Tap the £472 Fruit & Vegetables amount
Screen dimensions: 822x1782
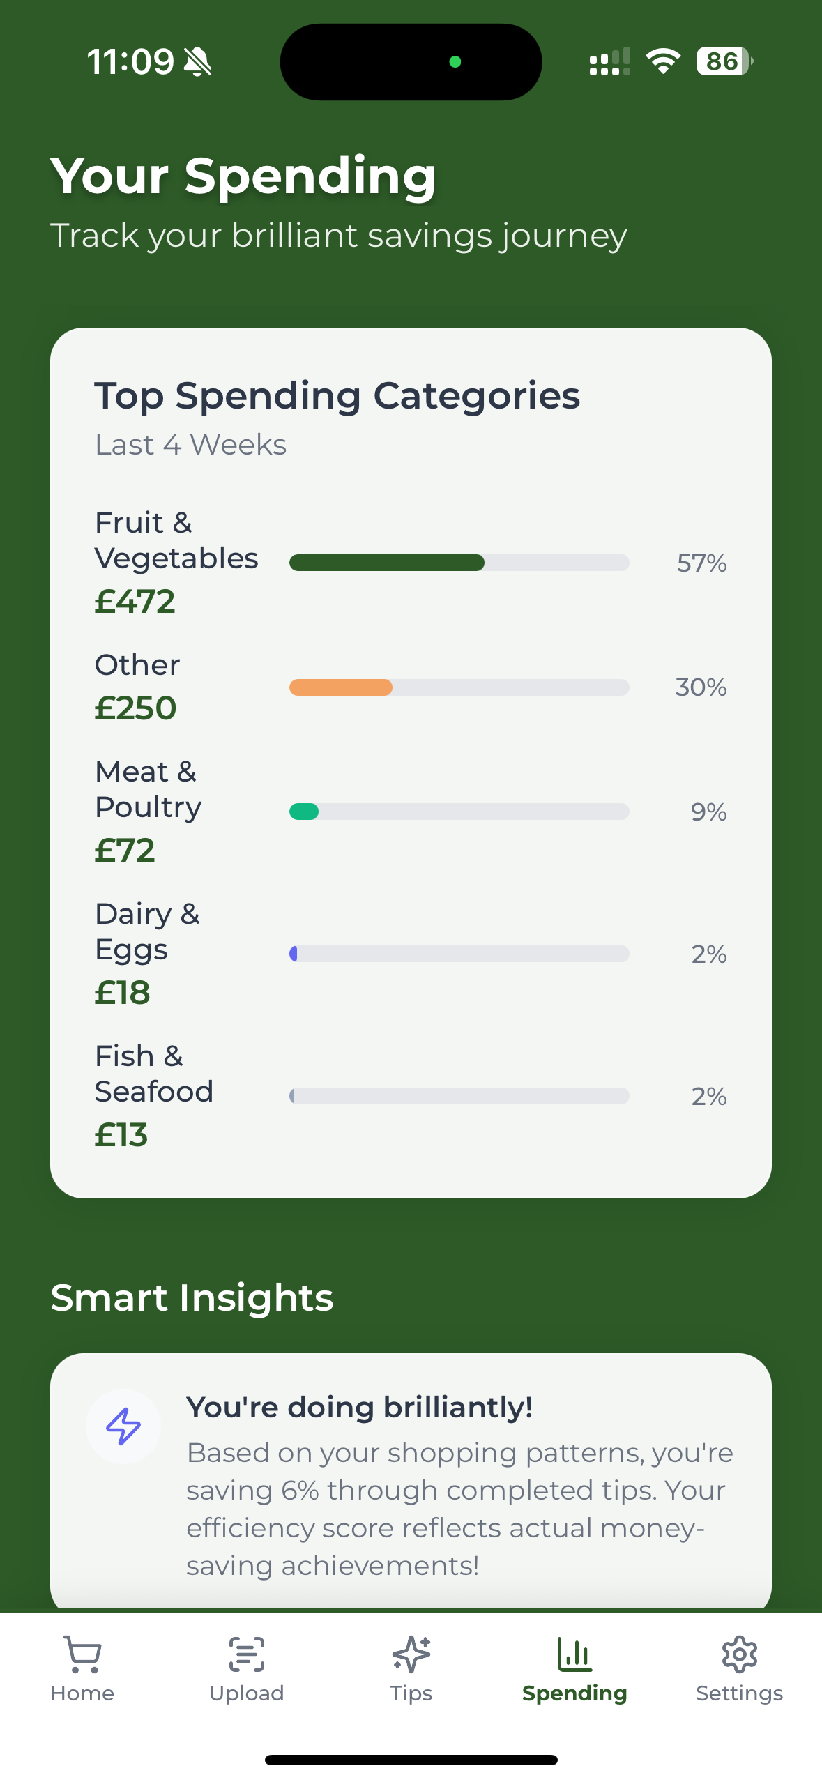pos(135,601)
